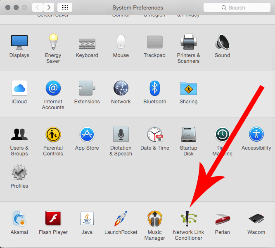Click the Bluetooth preference icon
Screen dimensions: 275x248
[154, 88]
